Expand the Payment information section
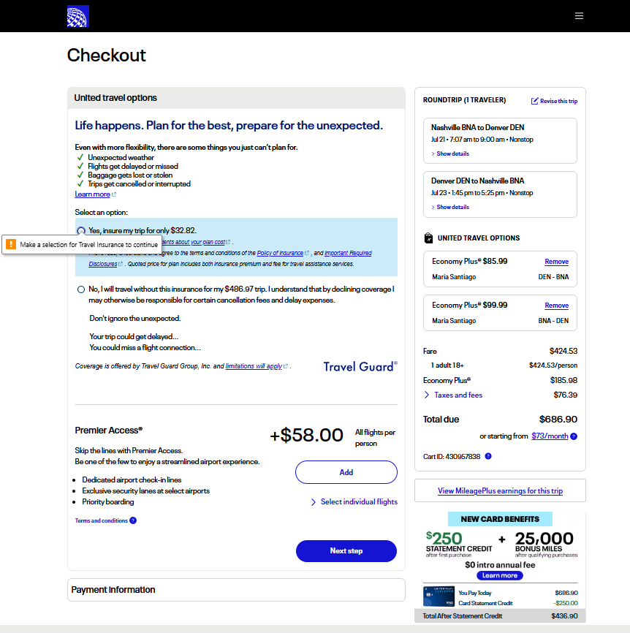This screenshot has width=630, height=633. point(236,590)
